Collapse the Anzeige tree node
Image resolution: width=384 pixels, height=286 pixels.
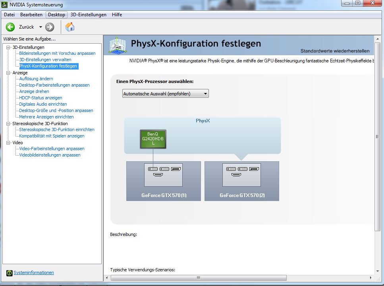tap(8, 73)
